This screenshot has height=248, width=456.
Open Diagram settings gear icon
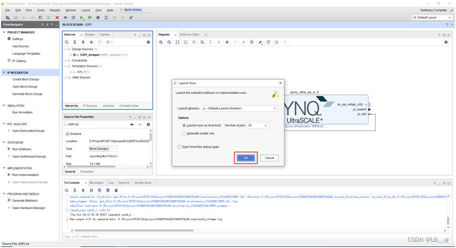(x=446, y=42)
